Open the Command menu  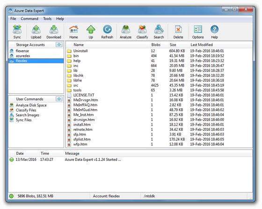coord(29,19)
